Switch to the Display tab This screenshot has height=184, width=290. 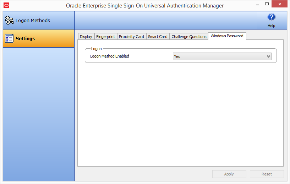pyautogui.click(x=86, y=37)
